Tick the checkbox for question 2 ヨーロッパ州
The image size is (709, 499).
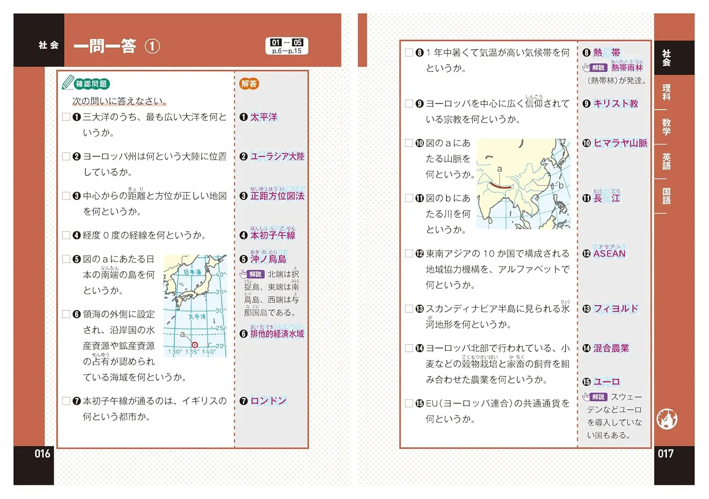coord(66,156)
